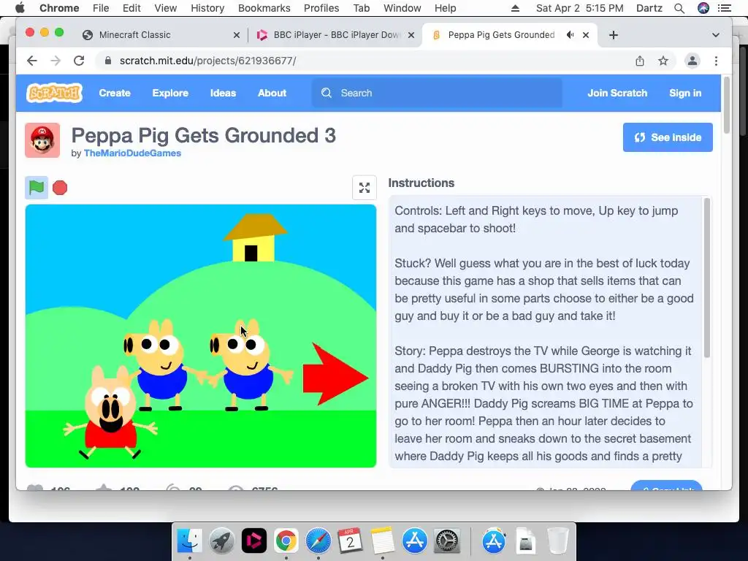This screenshot has height=561, width=748.
Task: Open the Window menu
Action: pos(402,8)
